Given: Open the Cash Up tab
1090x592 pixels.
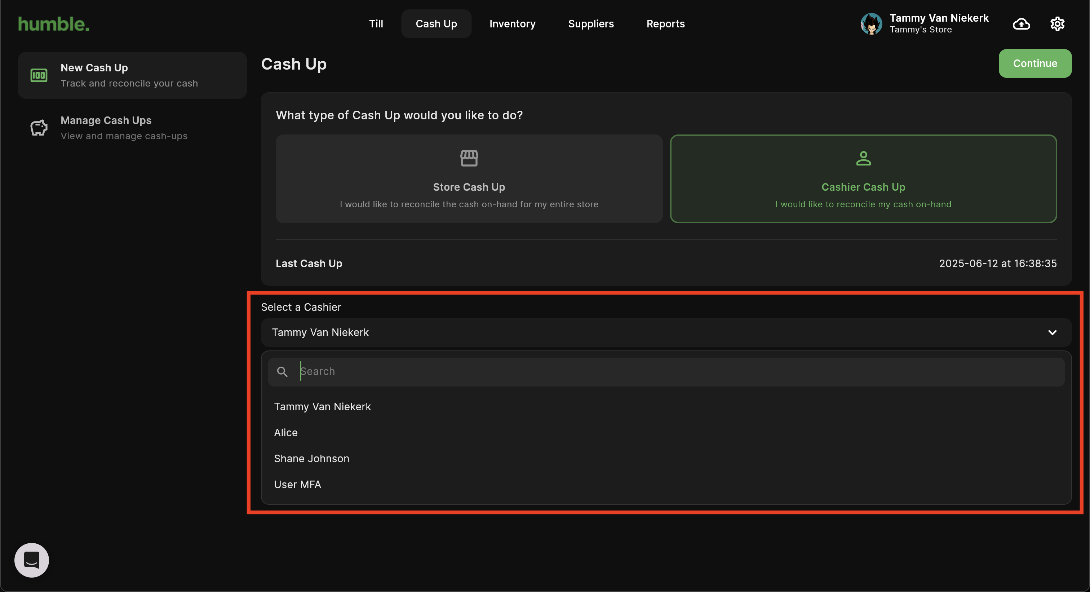Looking at the screenshot, I should 436,24.
